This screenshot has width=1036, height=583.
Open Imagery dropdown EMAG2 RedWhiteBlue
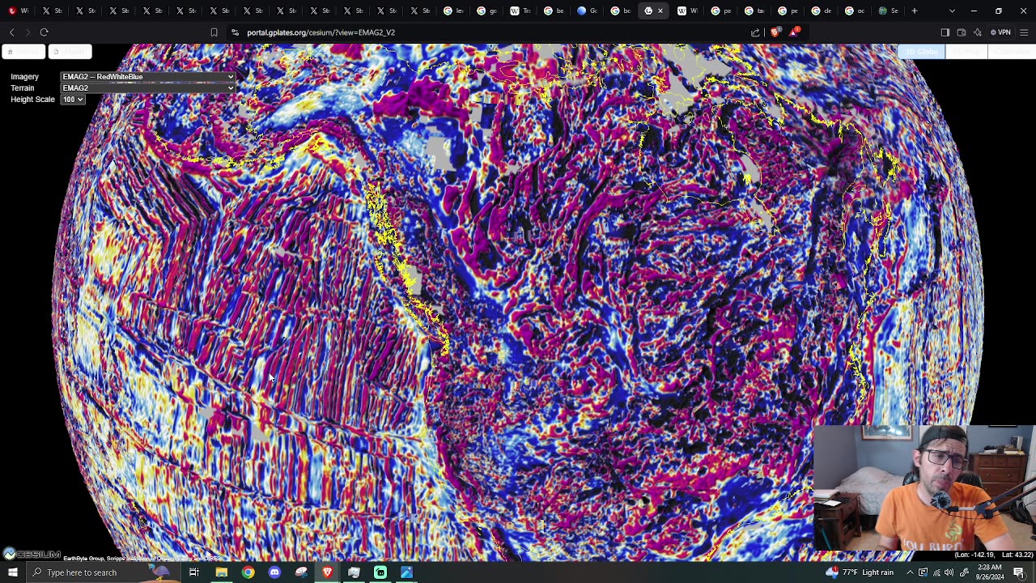(148, 77)
